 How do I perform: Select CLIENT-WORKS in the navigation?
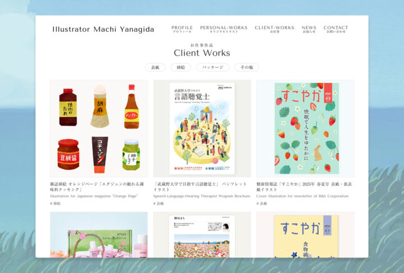(x=274, y=29)
